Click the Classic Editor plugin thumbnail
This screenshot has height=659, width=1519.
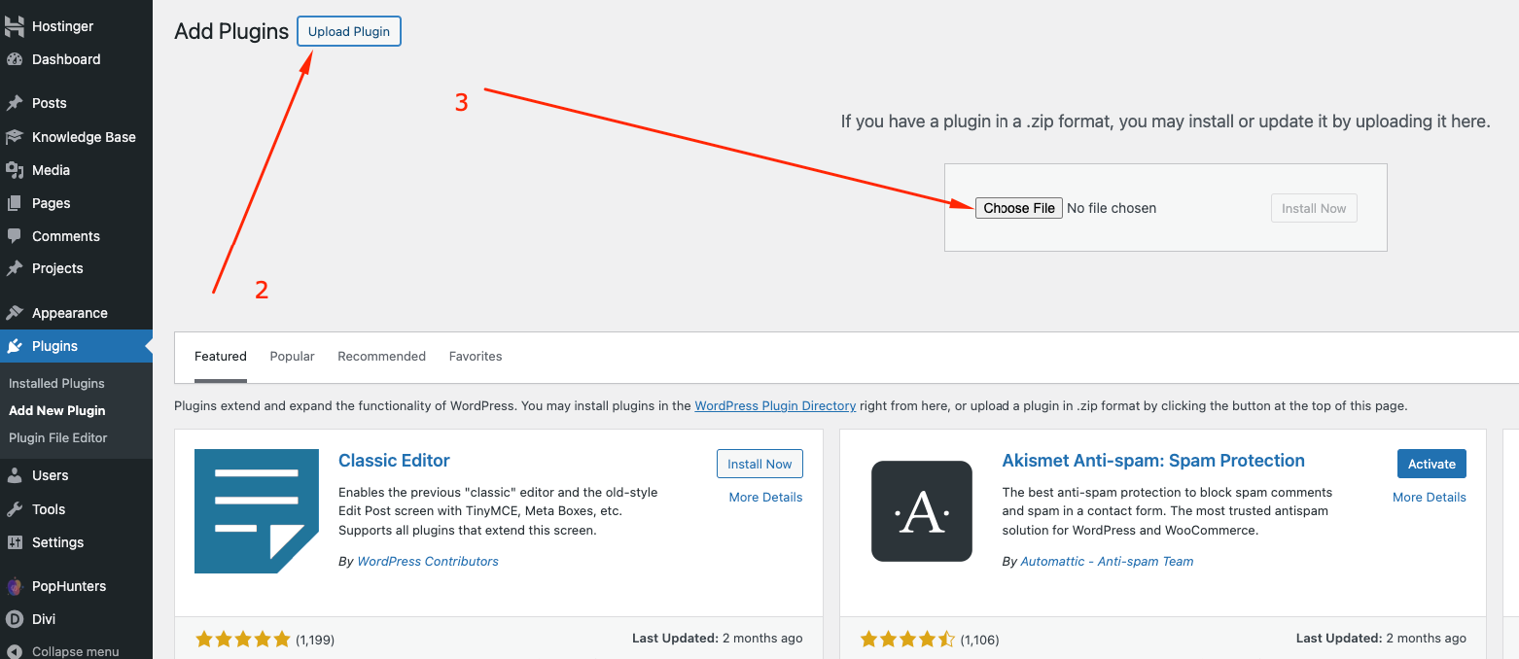coord(257,511)
